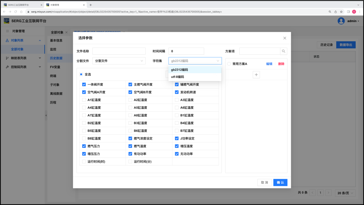Click the plus icon to add scheme

[256, 75]
